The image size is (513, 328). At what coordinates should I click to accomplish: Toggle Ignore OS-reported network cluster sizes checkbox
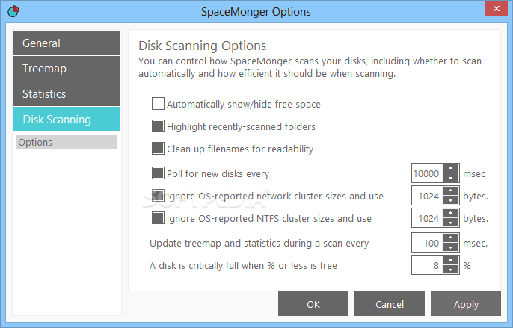click(x=158, y=196)
